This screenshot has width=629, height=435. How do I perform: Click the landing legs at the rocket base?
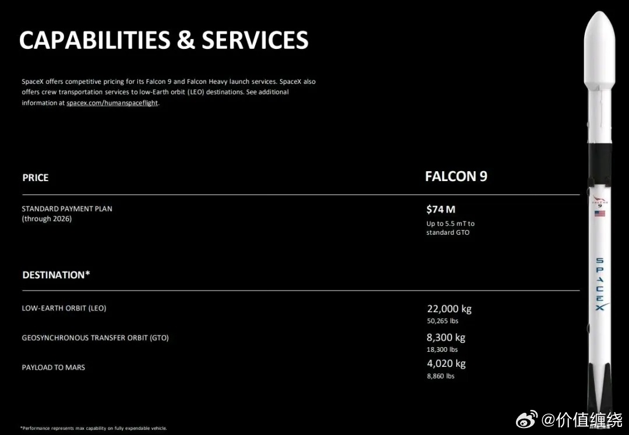[599, 390]
